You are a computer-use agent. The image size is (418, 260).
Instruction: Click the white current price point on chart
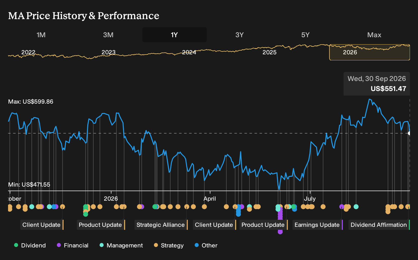[409, 133]
